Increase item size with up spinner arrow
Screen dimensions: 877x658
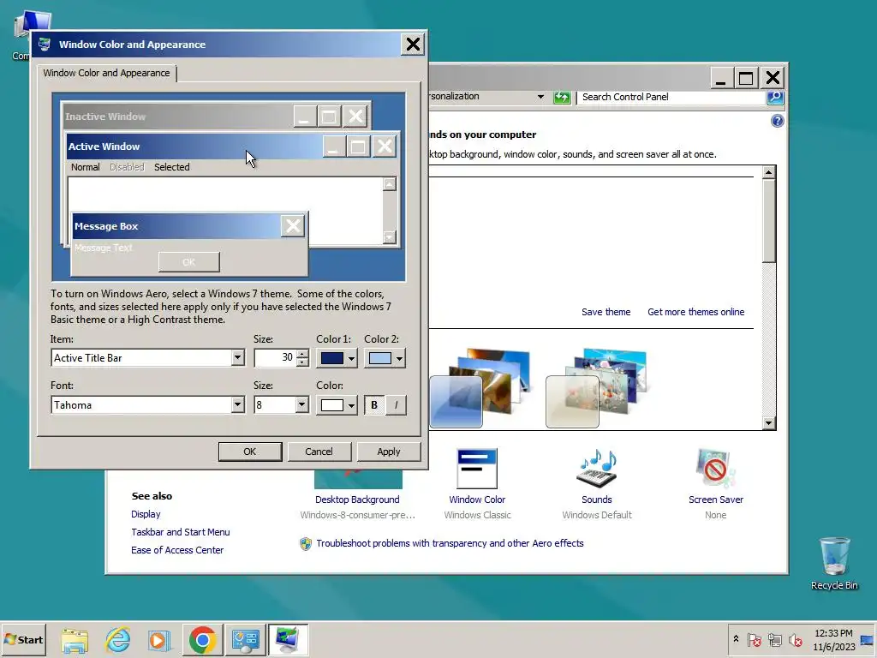coord(302,354)
